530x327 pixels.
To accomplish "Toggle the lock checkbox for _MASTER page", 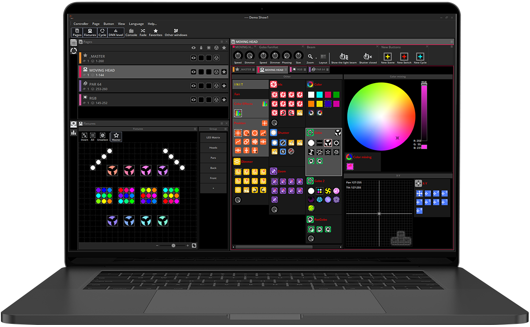I will [x=201, y=58].
